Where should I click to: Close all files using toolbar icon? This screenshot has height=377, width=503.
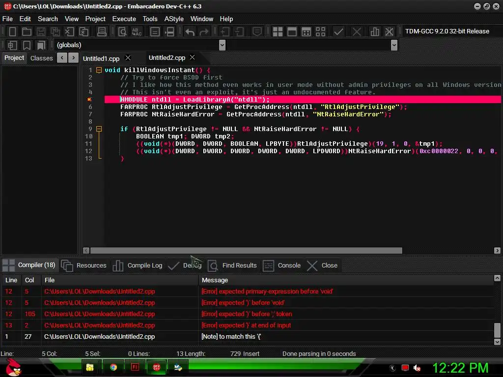84,31
